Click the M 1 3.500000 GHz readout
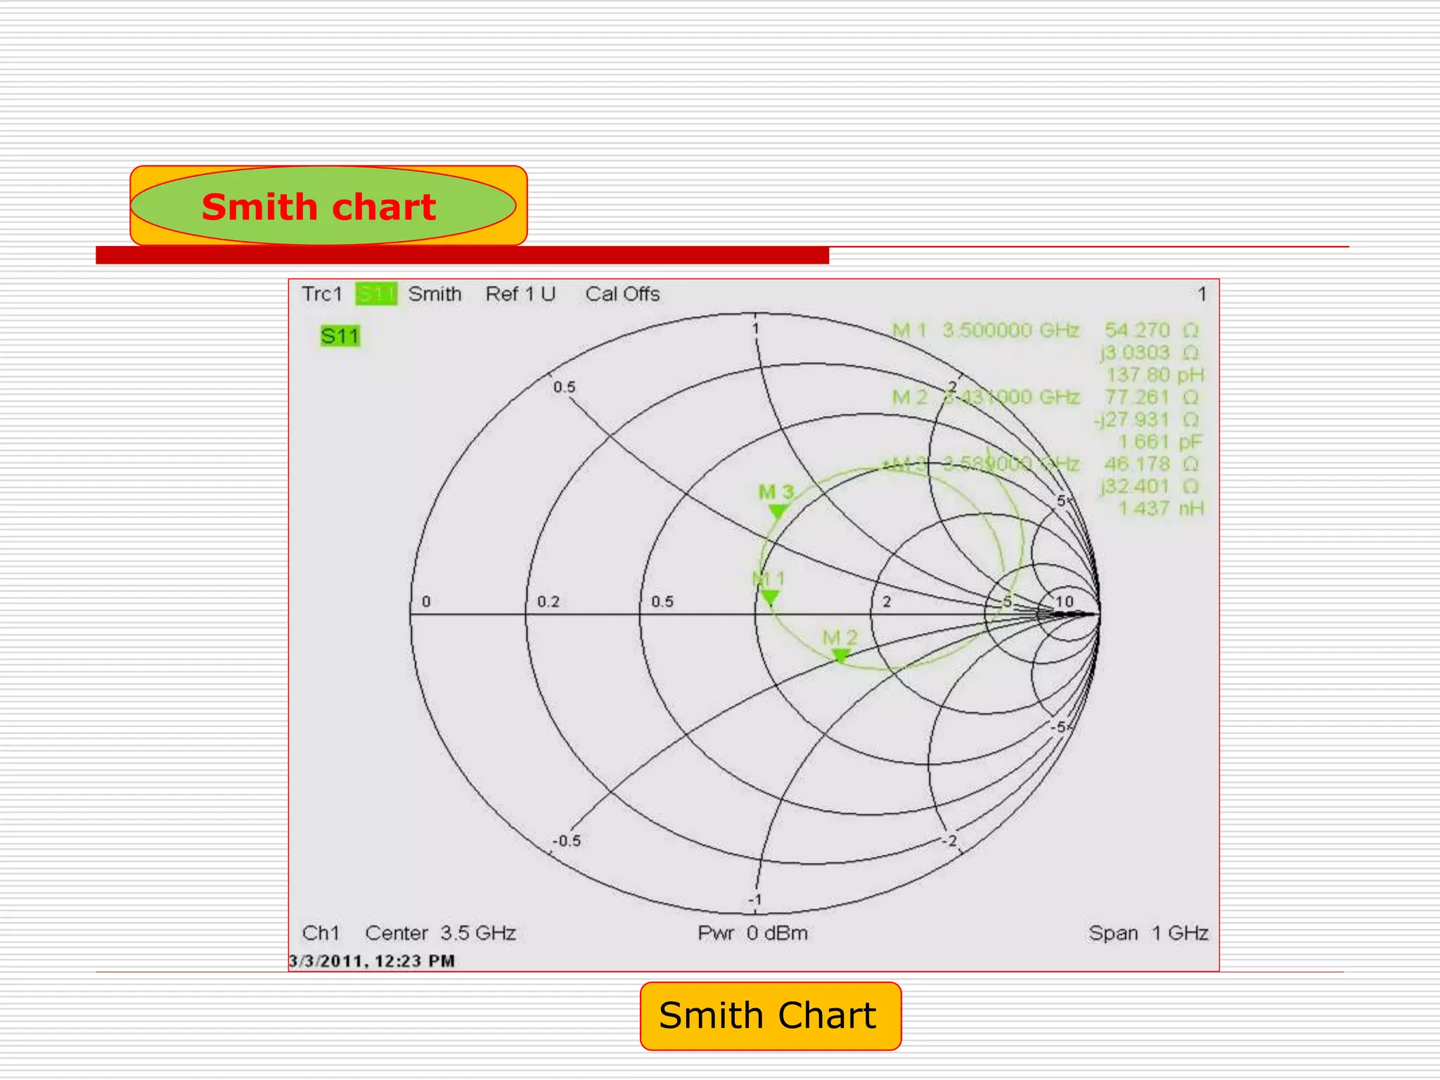 click(x=986, y=330)
